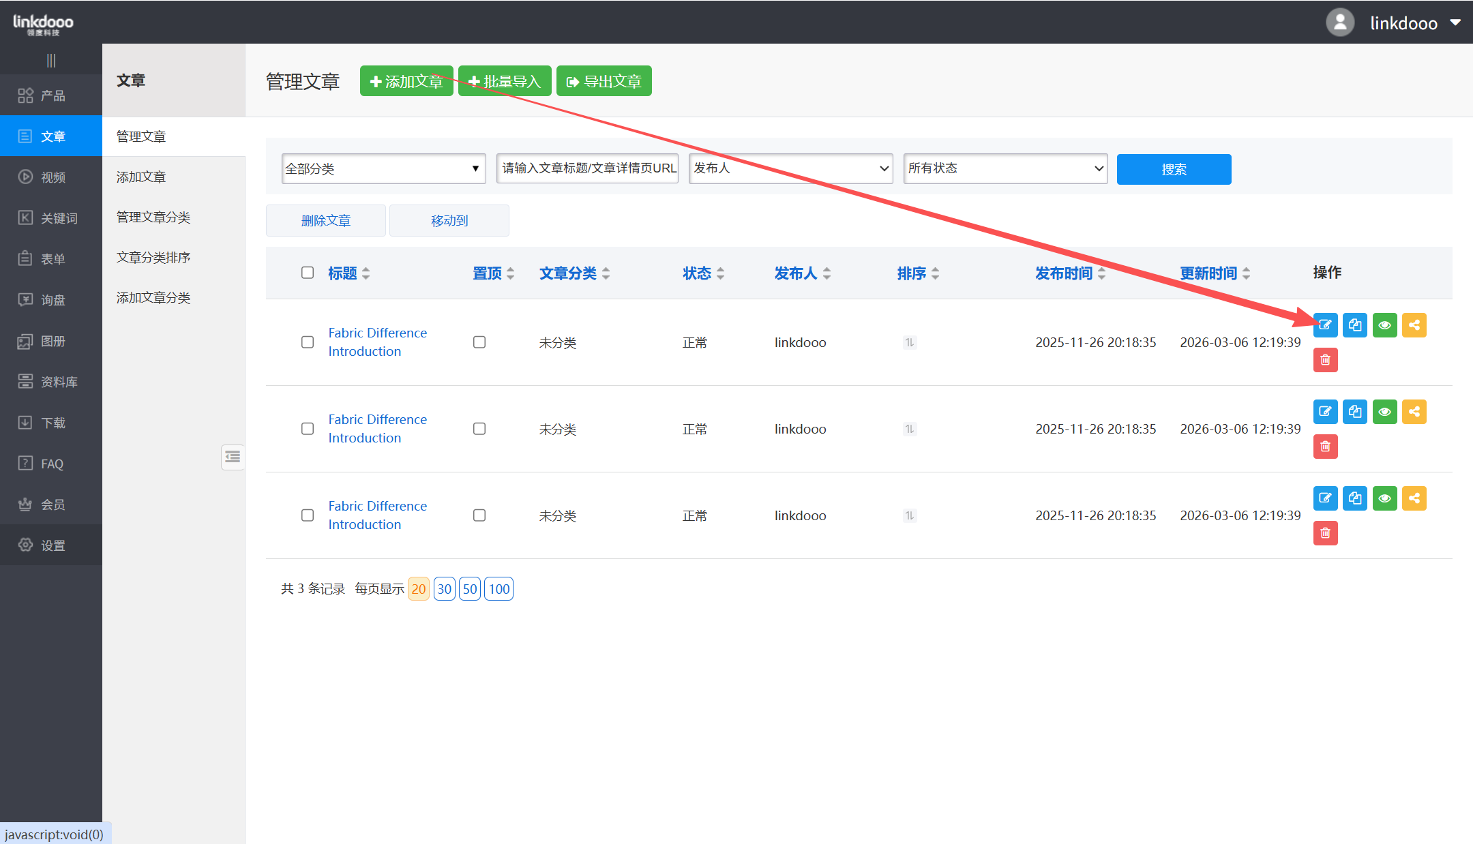Click orange share icon in first row

[x=1414, y=325]
